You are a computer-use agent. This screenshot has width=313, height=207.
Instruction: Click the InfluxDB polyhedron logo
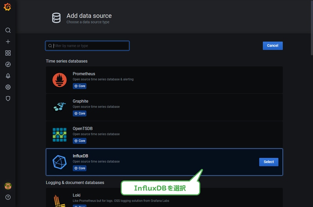59,162
